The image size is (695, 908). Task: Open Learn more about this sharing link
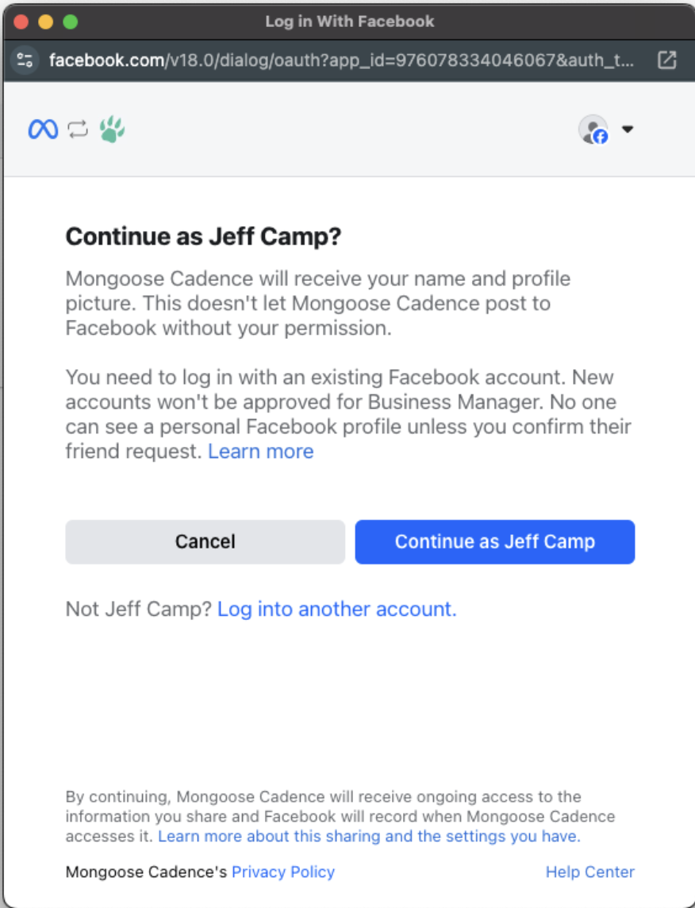point(369,836)
